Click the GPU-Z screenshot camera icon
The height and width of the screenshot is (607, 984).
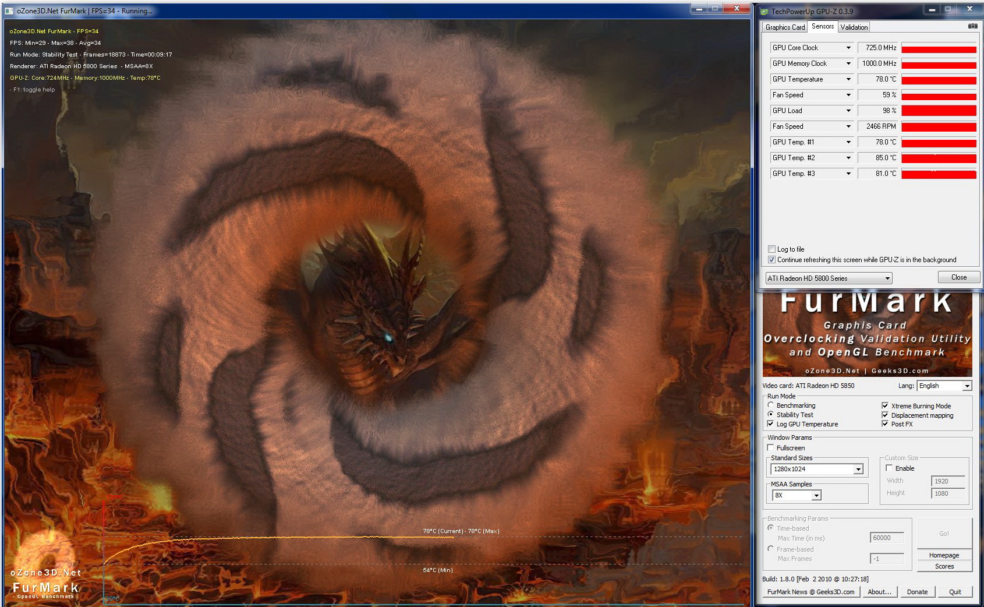972,26
